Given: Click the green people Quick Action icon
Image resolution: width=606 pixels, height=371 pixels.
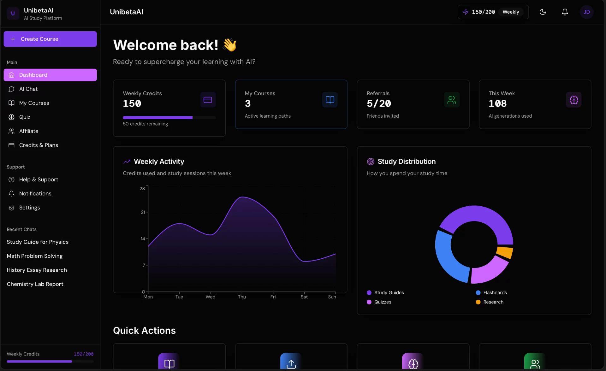Looking at the screenshot, I should coord(535,362).
